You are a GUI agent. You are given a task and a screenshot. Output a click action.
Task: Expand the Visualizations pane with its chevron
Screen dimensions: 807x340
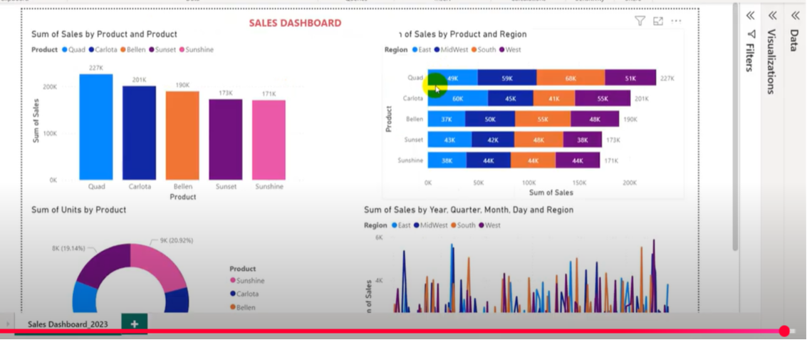click(772, 16)
